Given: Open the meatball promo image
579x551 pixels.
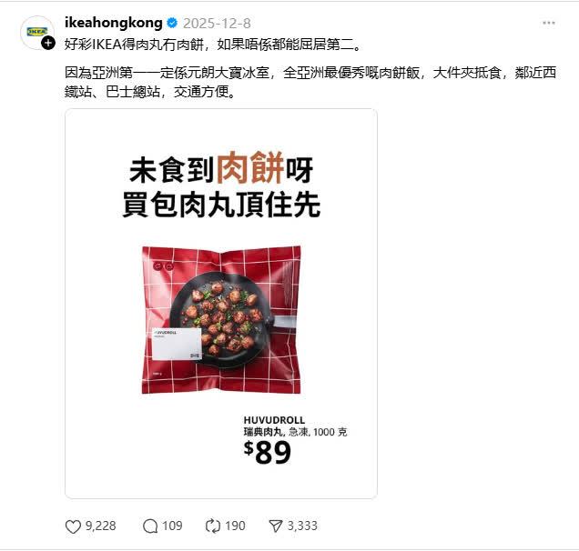Looking at the screenshot, I should point(221,304).
